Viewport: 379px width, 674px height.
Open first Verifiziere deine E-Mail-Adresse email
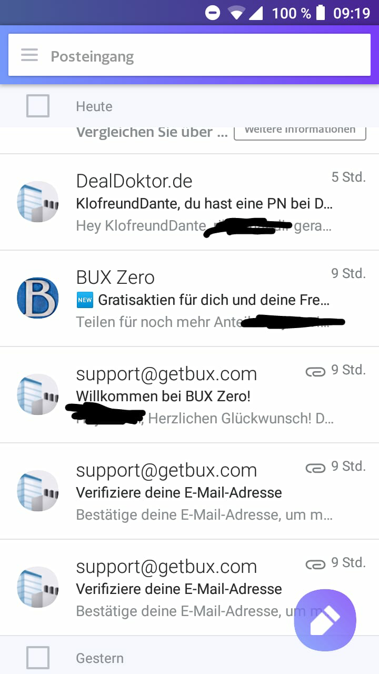[x=189, y=491]
